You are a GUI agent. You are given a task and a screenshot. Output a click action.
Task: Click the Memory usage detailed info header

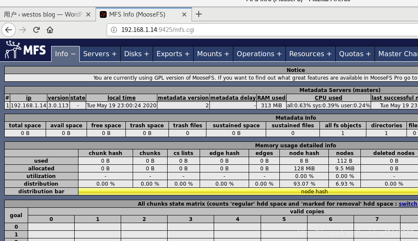click(295, 146)
